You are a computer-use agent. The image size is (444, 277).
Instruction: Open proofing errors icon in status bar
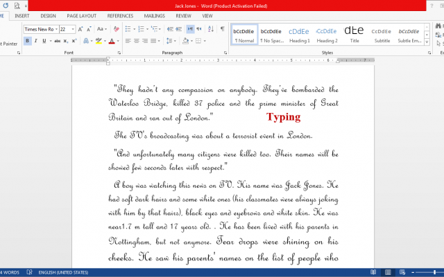point(29,272)
